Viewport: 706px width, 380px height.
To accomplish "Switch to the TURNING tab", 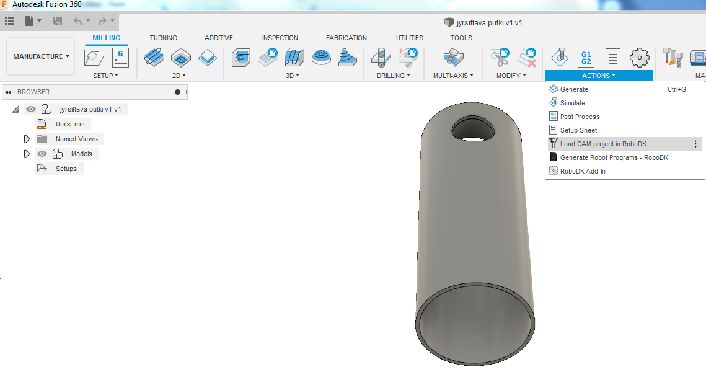I will pyautogui.click(x=163, y=38).
